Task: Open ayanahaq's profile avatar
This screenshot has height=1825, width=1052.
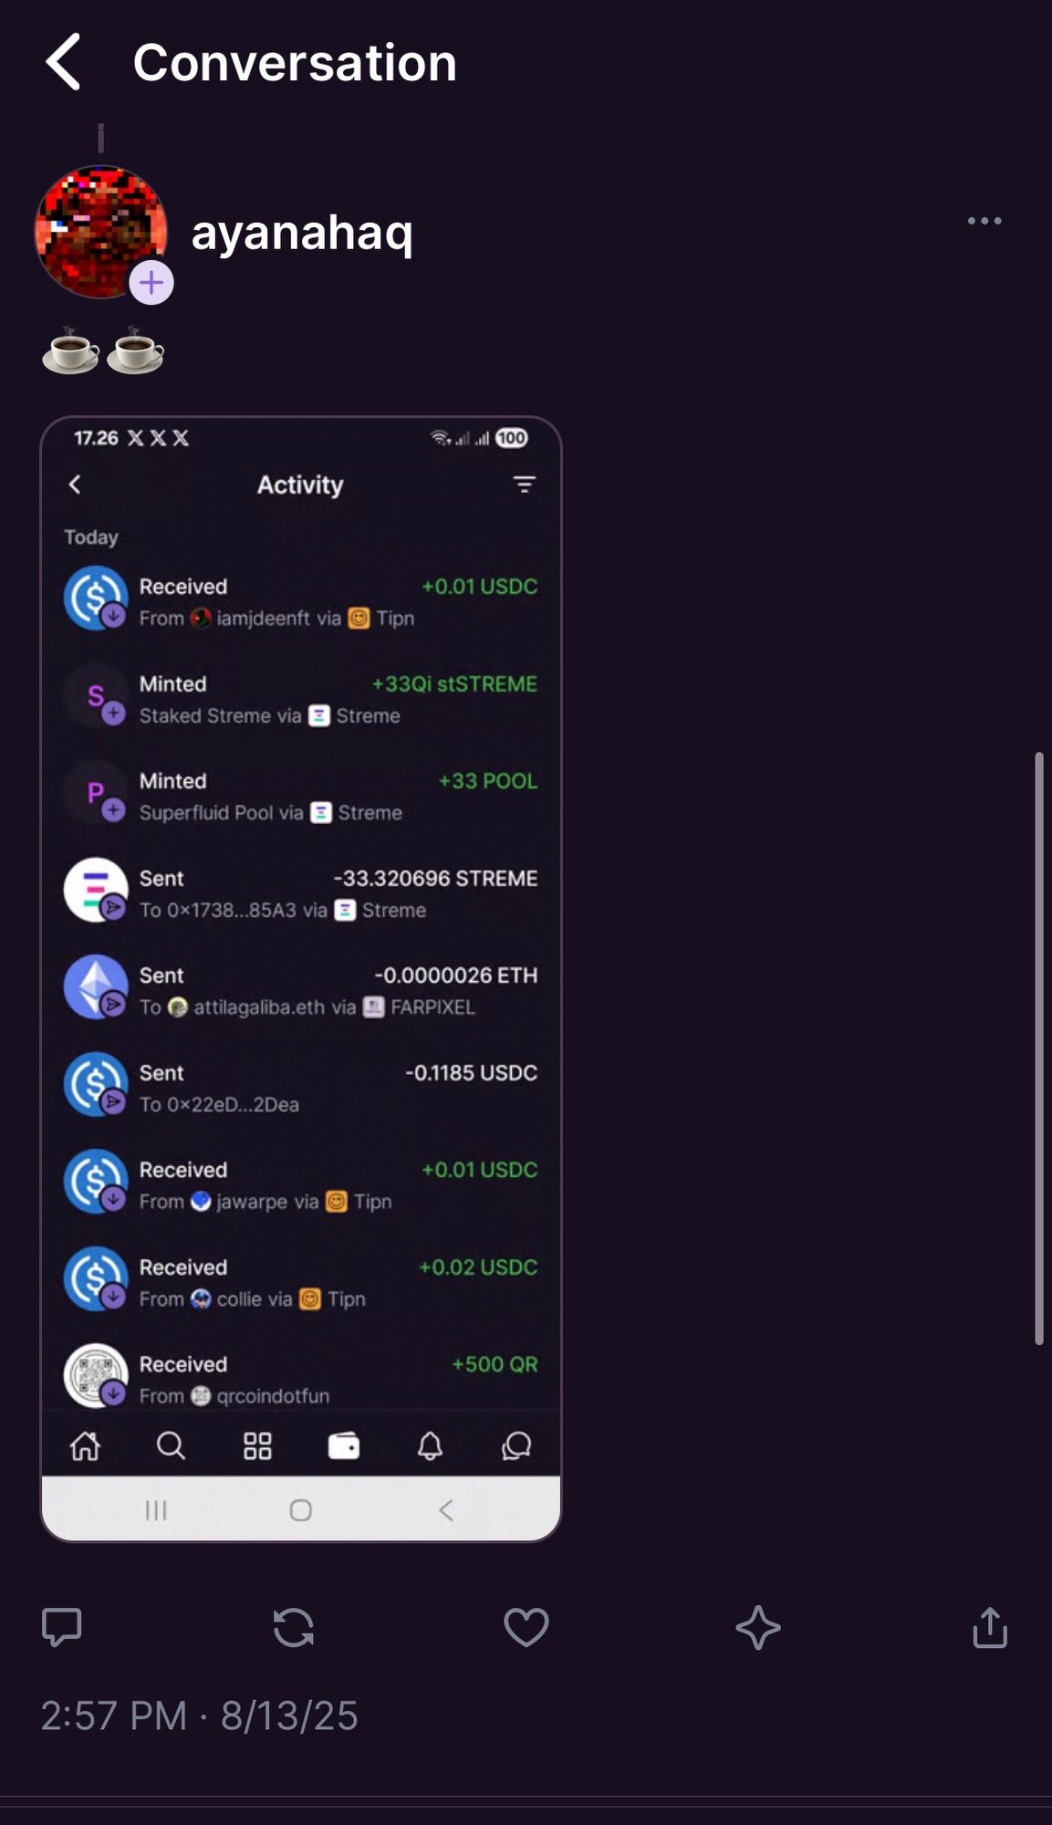Action: pyautogui.click(x=100, y=232)
